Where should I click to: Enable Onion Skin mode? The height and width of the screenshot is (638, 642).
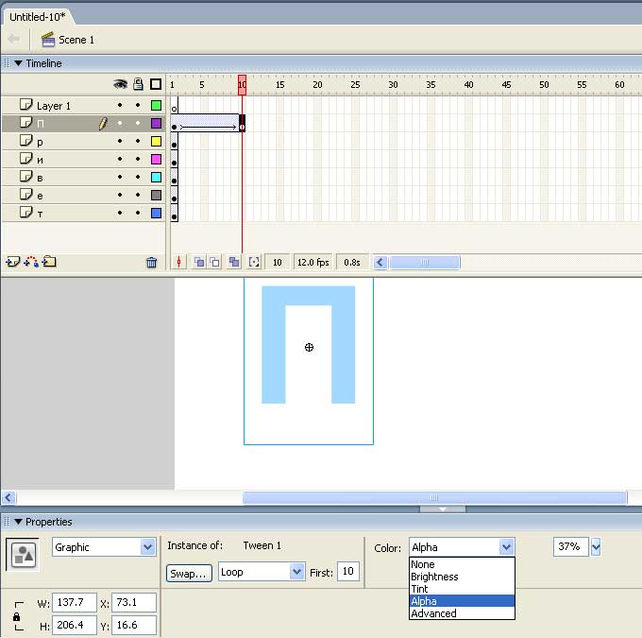pyautogui.click(x=199, y=263)
